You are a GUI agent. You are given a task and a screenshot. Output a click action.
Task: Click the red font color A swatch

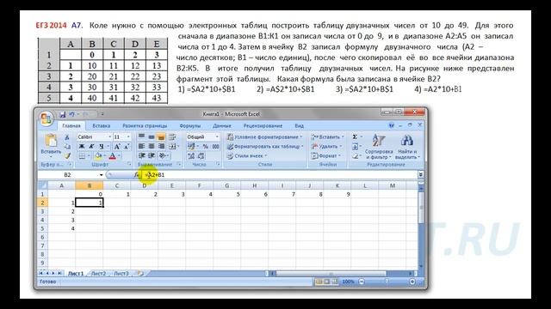(113, 156)
